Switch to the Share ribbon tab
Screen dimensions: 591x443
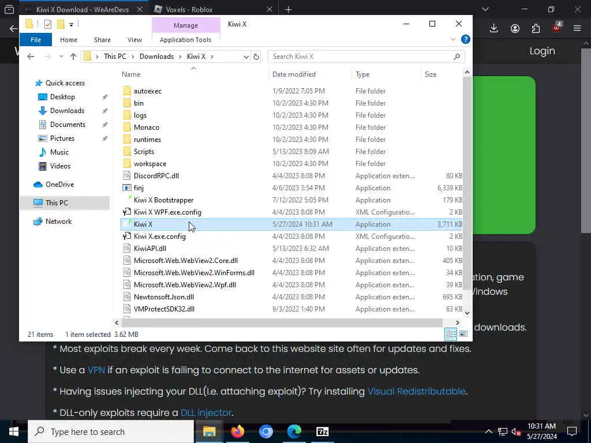coord(102,40)
